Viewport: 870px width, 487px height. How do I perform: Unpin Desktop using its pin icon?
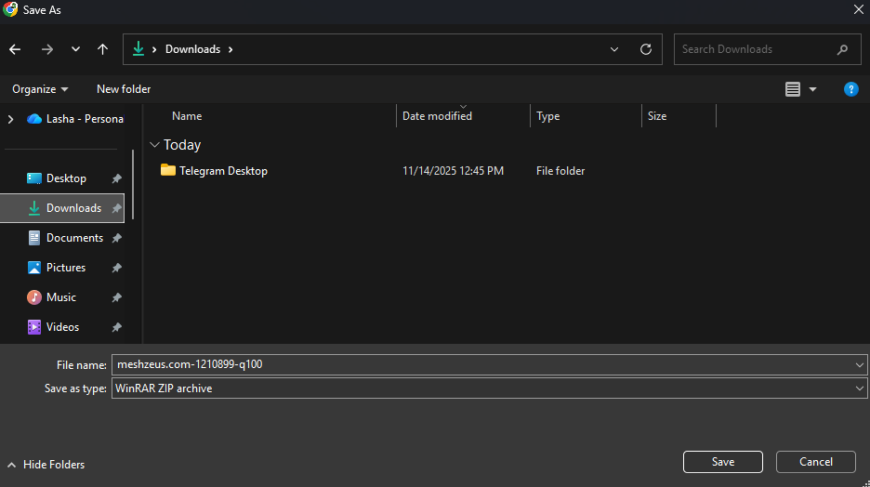click(116, 178)
